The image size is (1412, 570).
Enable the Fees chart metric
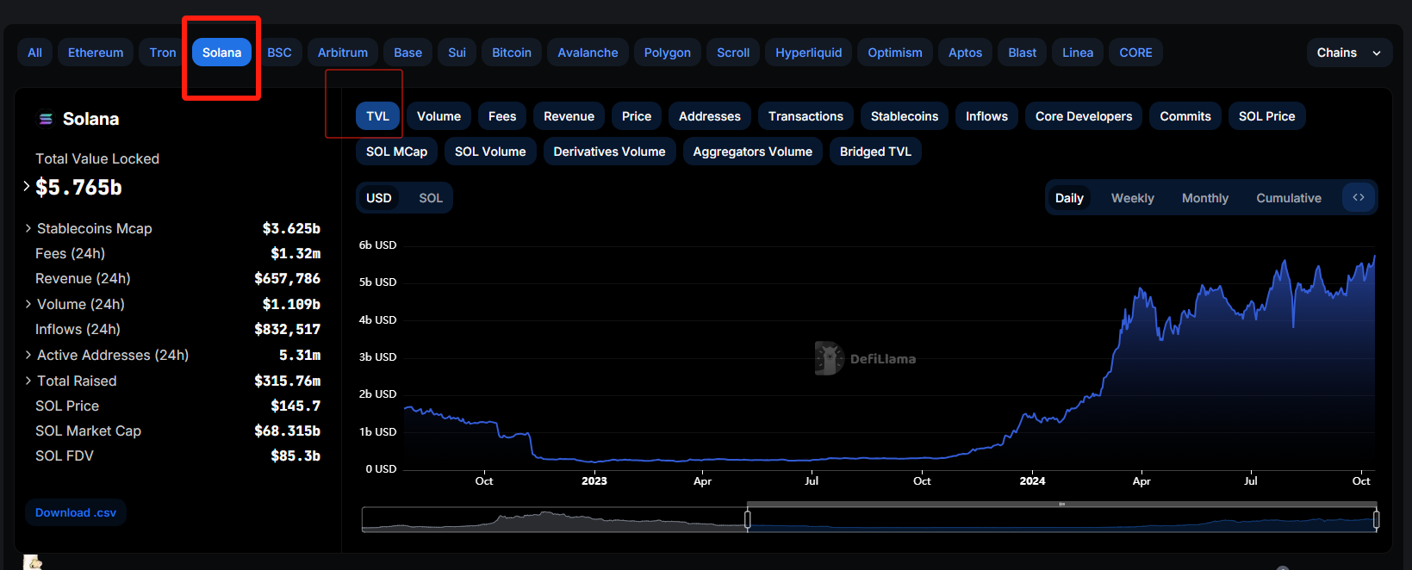(x=501, y=116)
